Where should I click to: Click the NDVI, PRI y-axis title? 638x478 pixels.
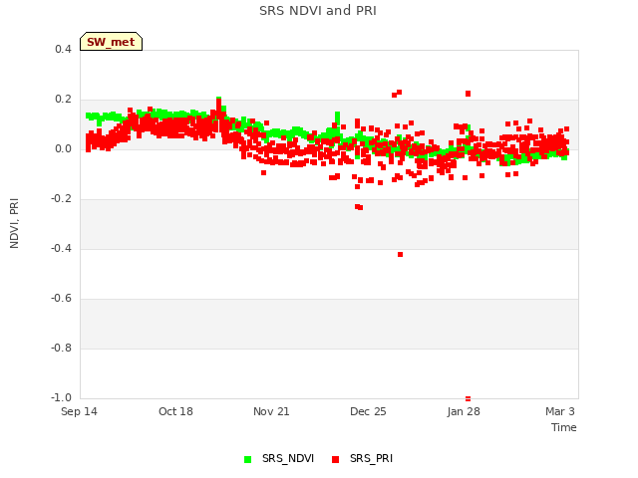pyautogui.click(x=14, y=223)
